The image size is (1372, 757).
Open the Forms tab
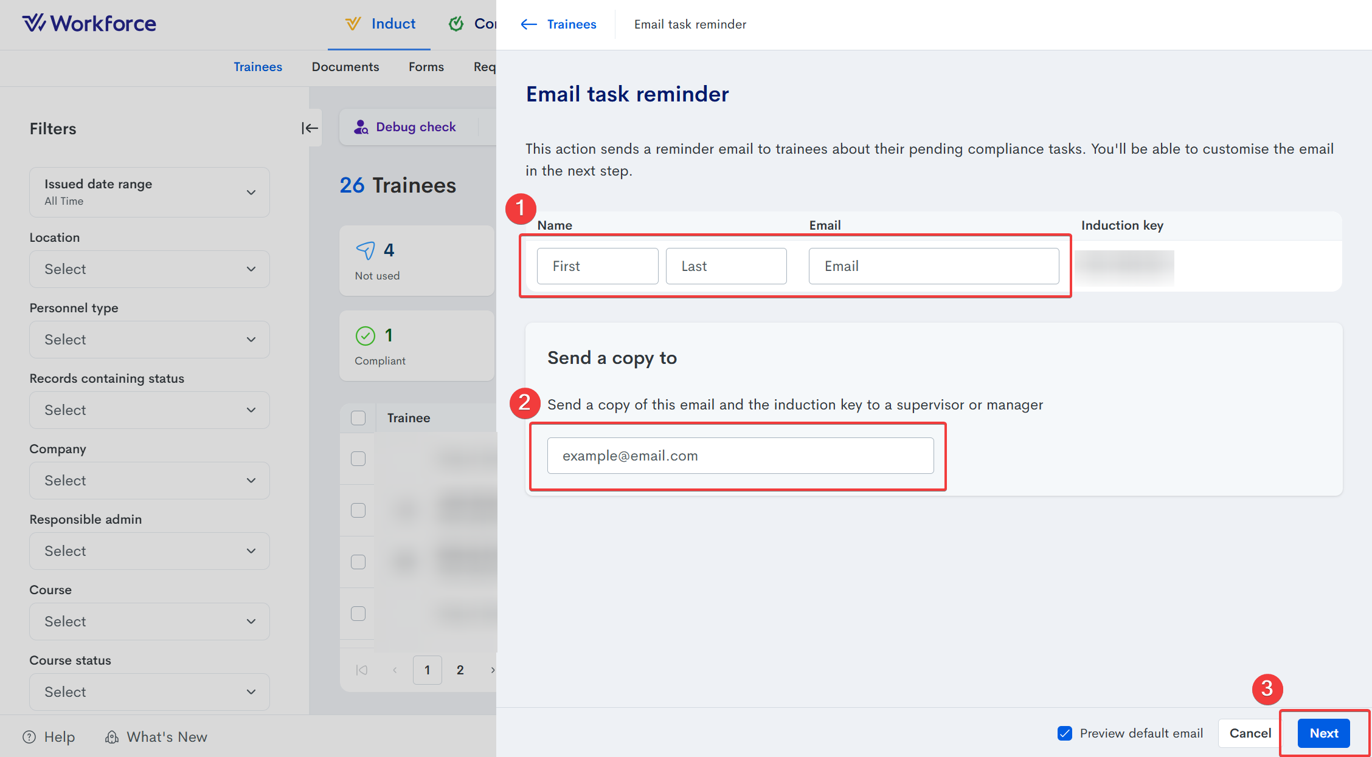[426, 67]
